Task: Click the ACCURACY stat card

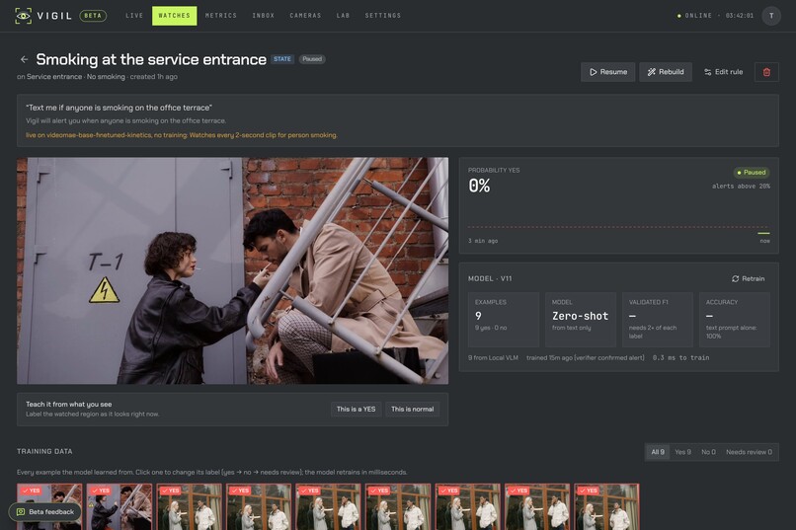Action: (735, 320)
